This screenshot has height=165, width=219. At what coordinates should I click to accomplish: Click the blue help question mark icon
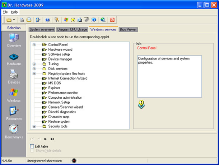pos(47,20)
